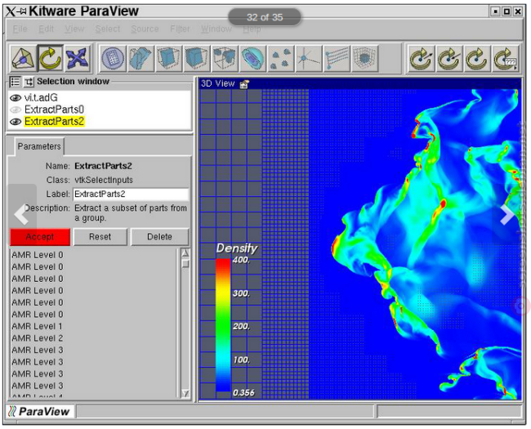Go to next image with right chevron
This screenshot has height=429, width=531.
[507, 214]
